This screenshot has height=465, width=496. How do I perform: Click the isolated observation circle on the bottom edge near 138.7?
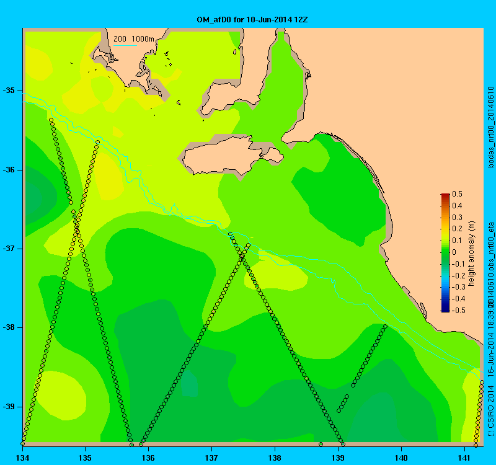(x=321, y=445)
